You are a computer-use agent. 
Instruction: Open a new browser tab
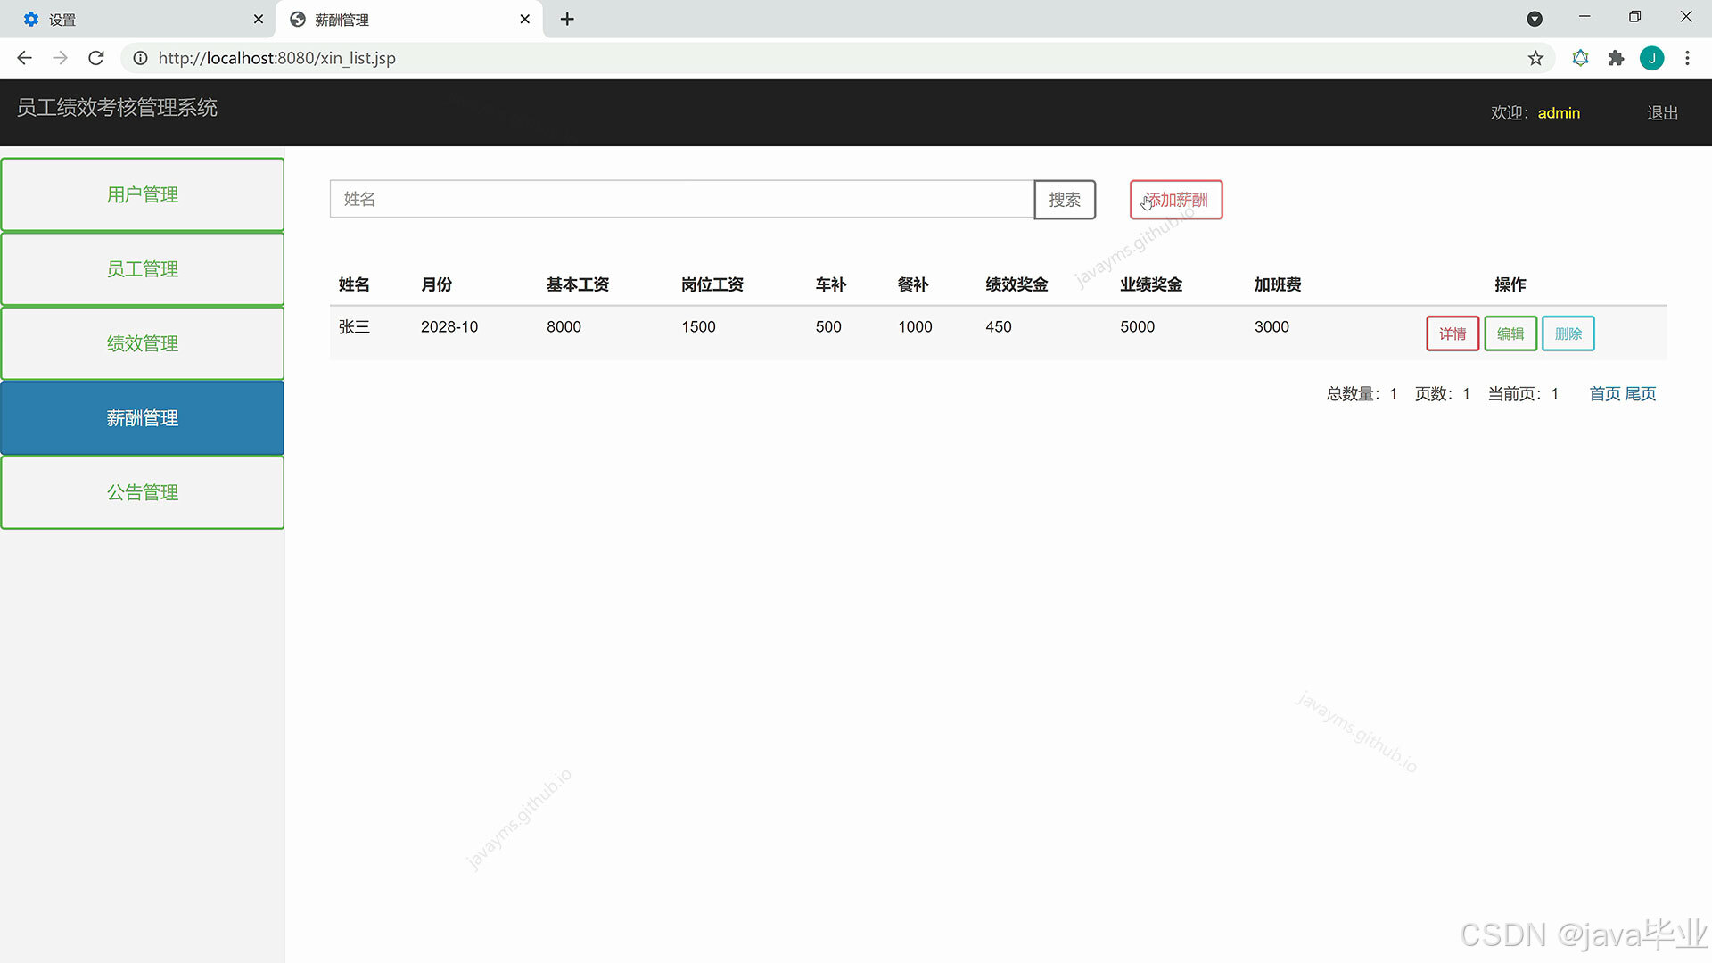click(x=567, y=19)
